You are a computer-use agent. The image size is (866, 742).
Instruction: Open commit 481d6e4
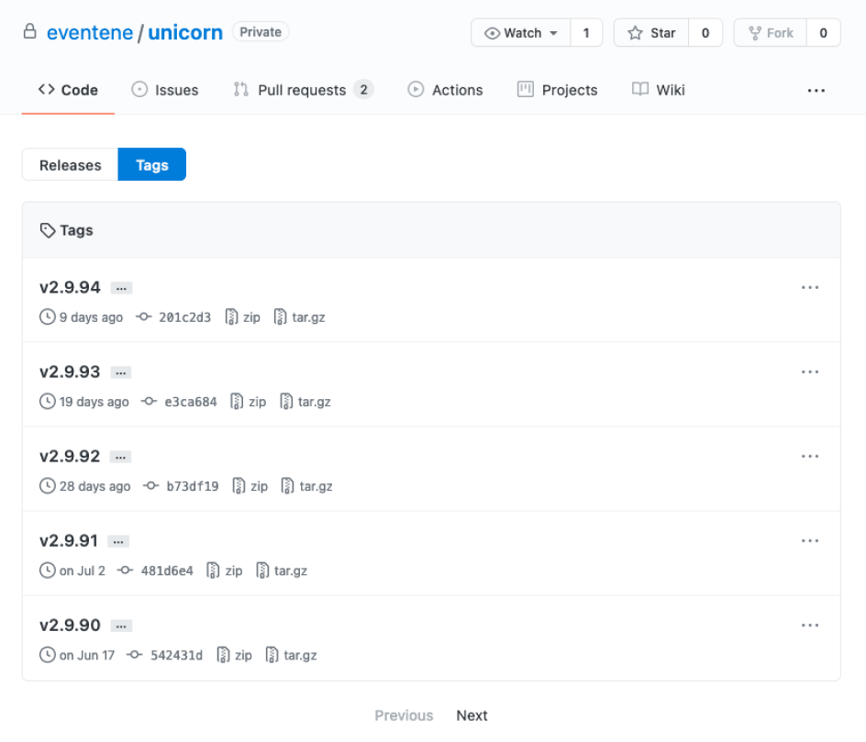167,570
